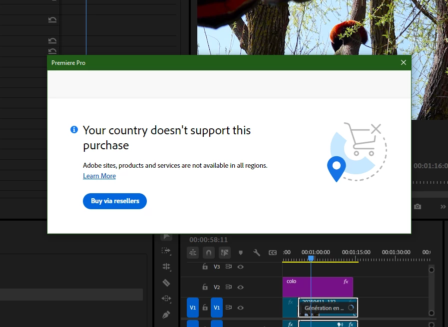Screen dimensions: 448x327
Task: Toggle track lock on V3
Action: [205, 267]
